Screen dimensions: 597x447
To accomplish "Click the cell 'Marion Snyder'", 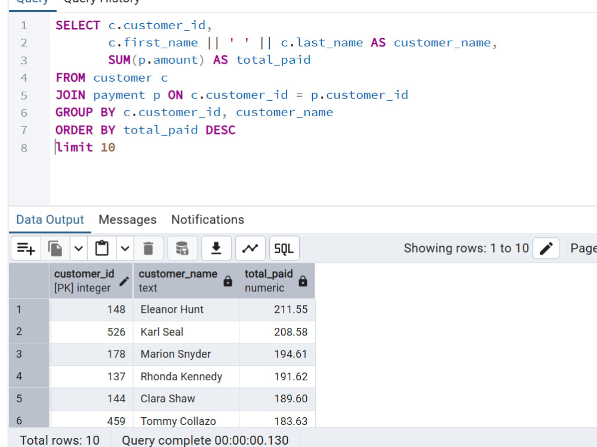I will [x=186, y=354].
